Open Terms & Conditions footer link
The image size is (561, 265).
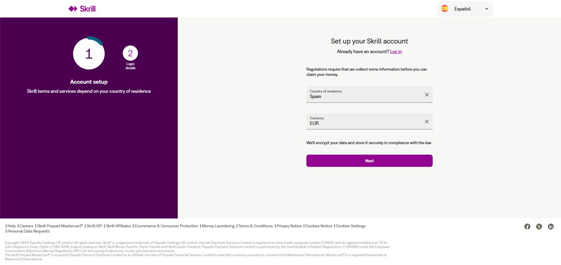click(256, 226)
